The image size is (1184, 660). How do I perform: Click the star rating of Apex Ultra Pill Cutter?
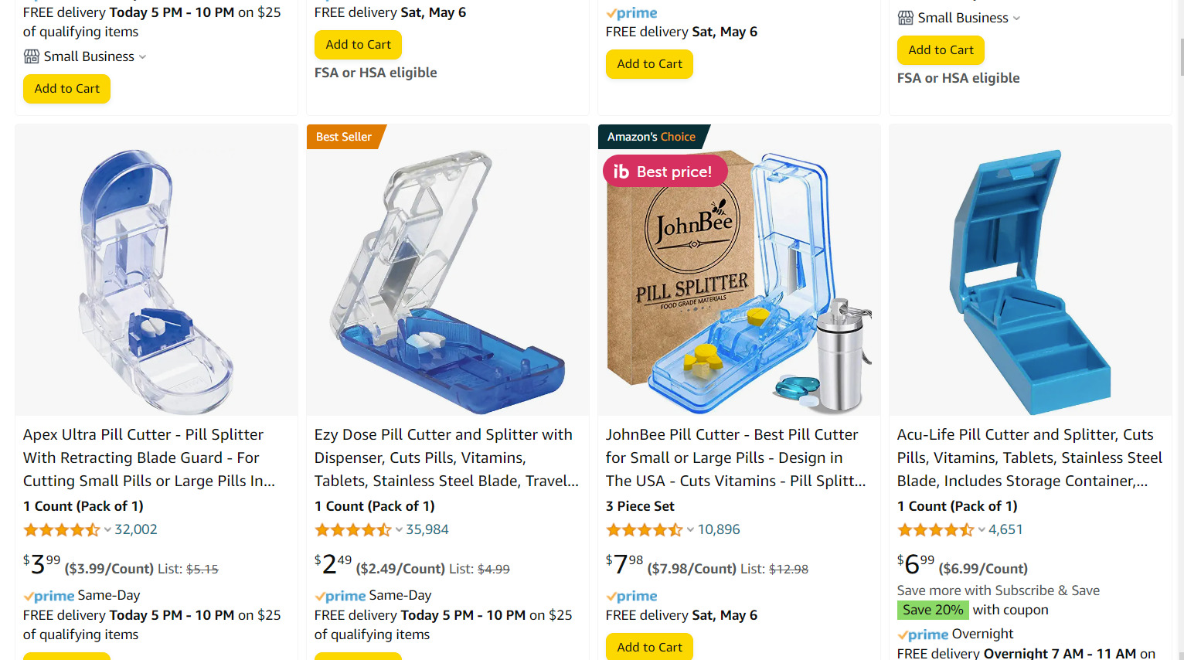(62, 530)
